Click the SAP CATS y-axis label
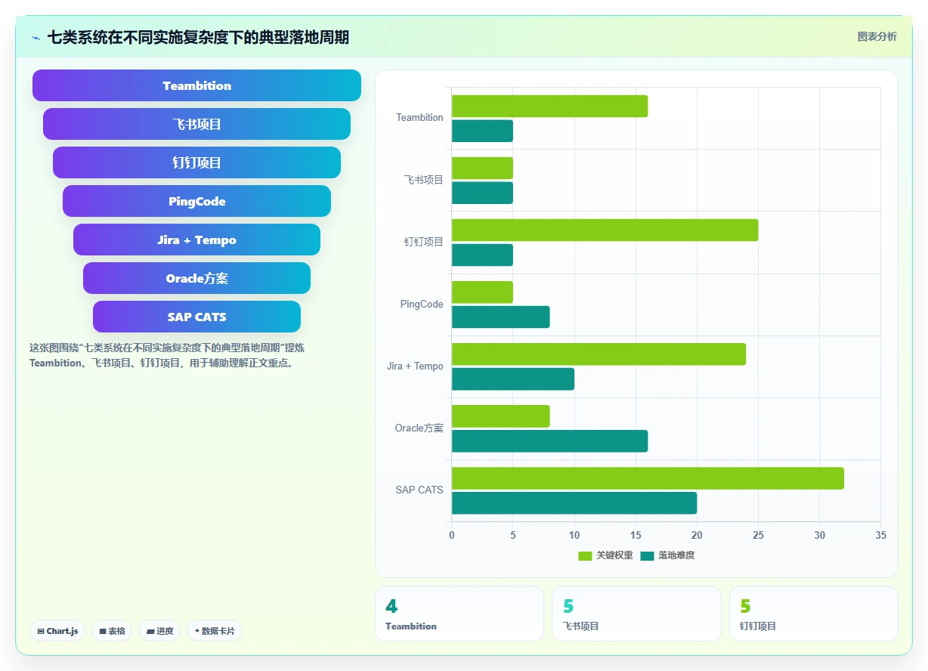 tap(419, 490)
